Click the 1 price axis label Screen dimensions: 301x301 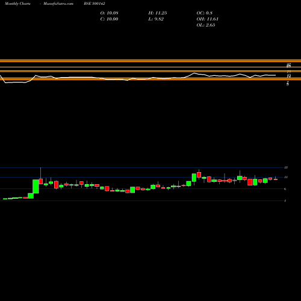pos(285,200)
